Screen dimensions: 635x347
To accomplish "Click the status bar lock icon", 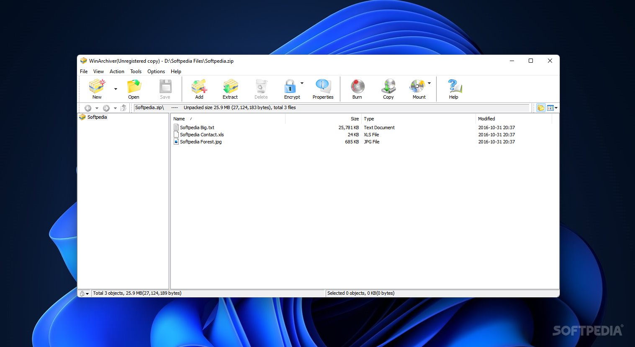I will [82, 293].
